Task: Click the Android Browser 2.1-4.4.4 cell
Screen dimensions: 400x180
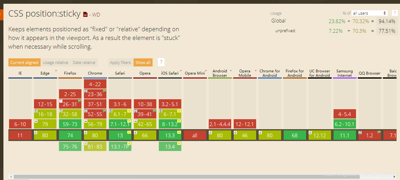Action: (x=220, y=124)
